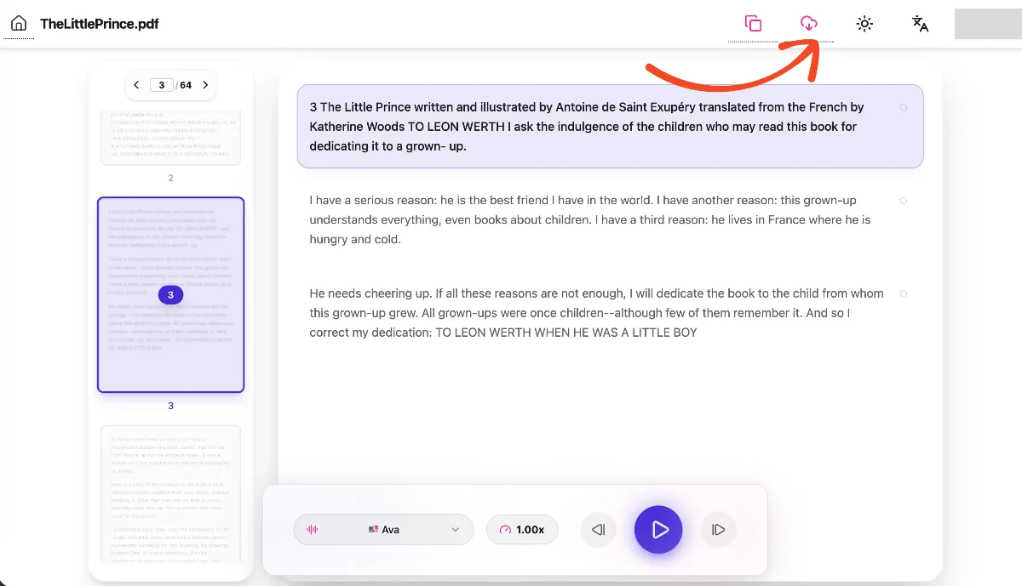The height and width of the screenshot is (586, 1022).
Task: Skip to the previous paragraph
Action: (x=598, y=530)
